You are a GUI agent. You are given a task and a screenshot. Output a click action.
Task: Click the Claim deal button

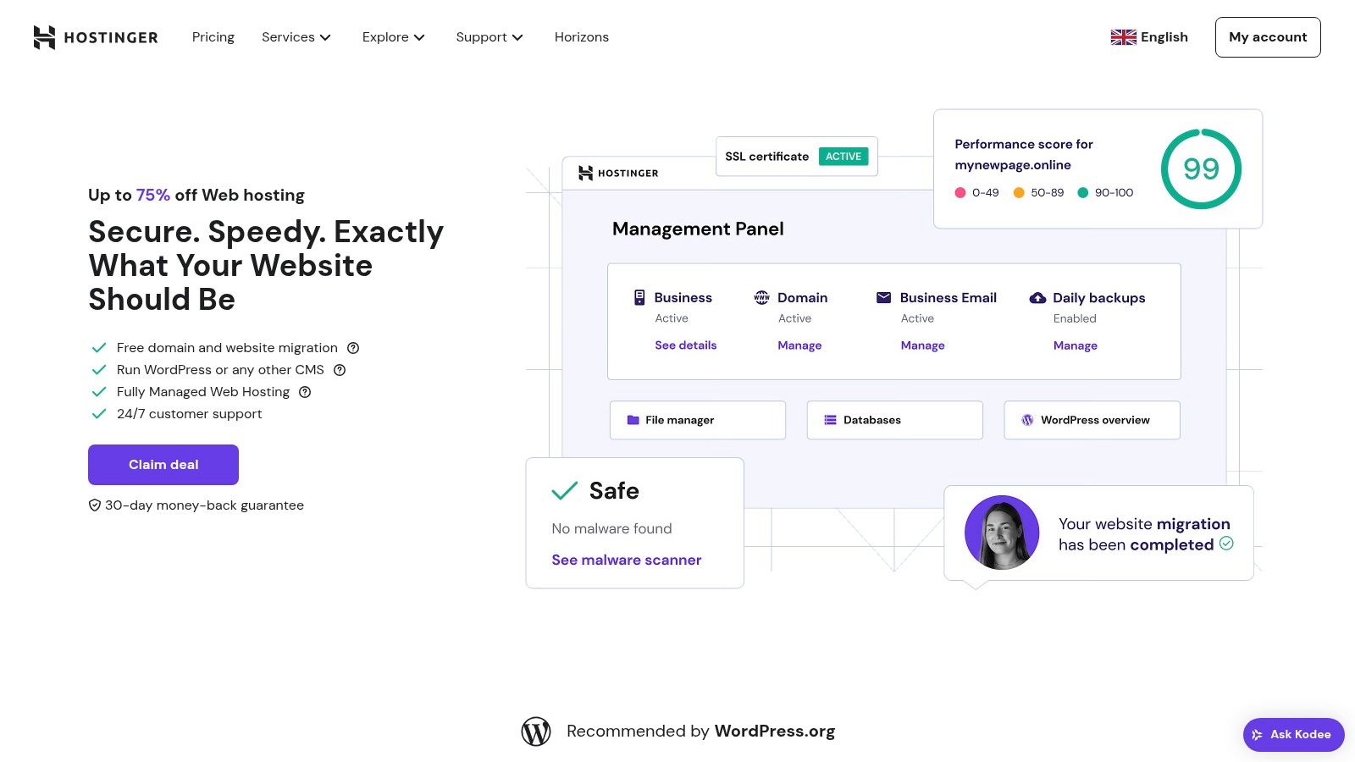point(163,465)
